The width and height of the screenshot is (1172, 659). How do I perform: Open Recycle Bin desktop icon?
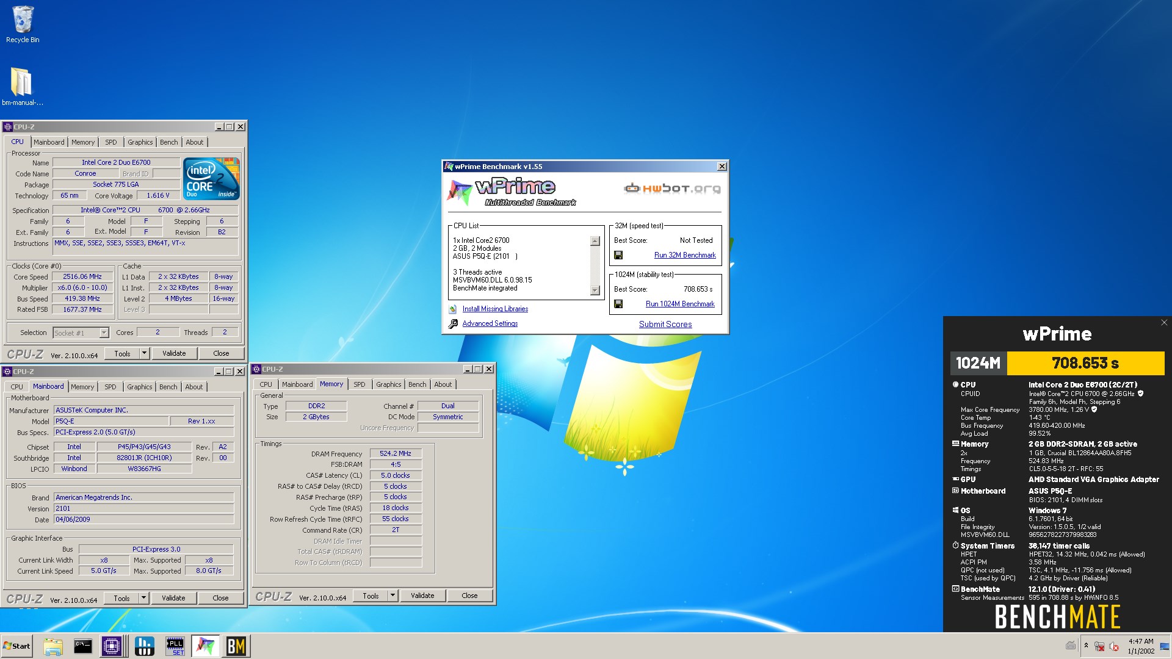[x=23, y=24]
